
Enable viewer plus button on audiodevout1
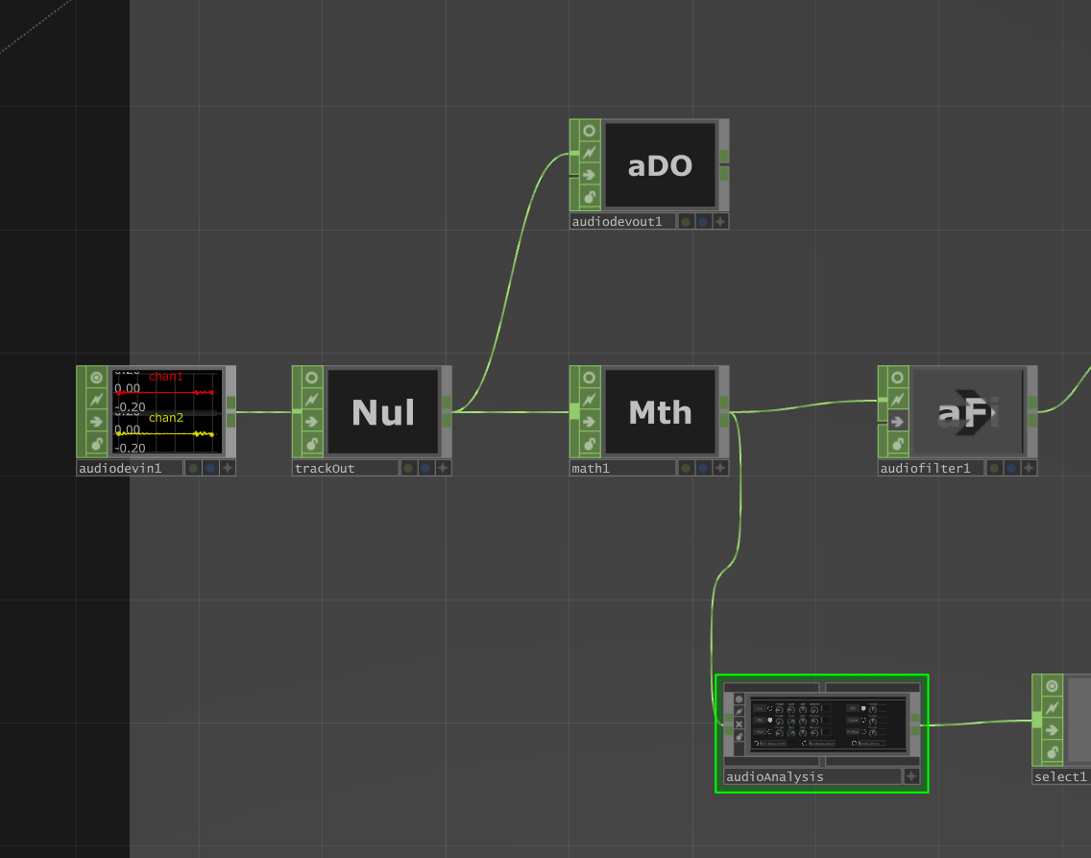pyautogui.click(x=720, y=222)
